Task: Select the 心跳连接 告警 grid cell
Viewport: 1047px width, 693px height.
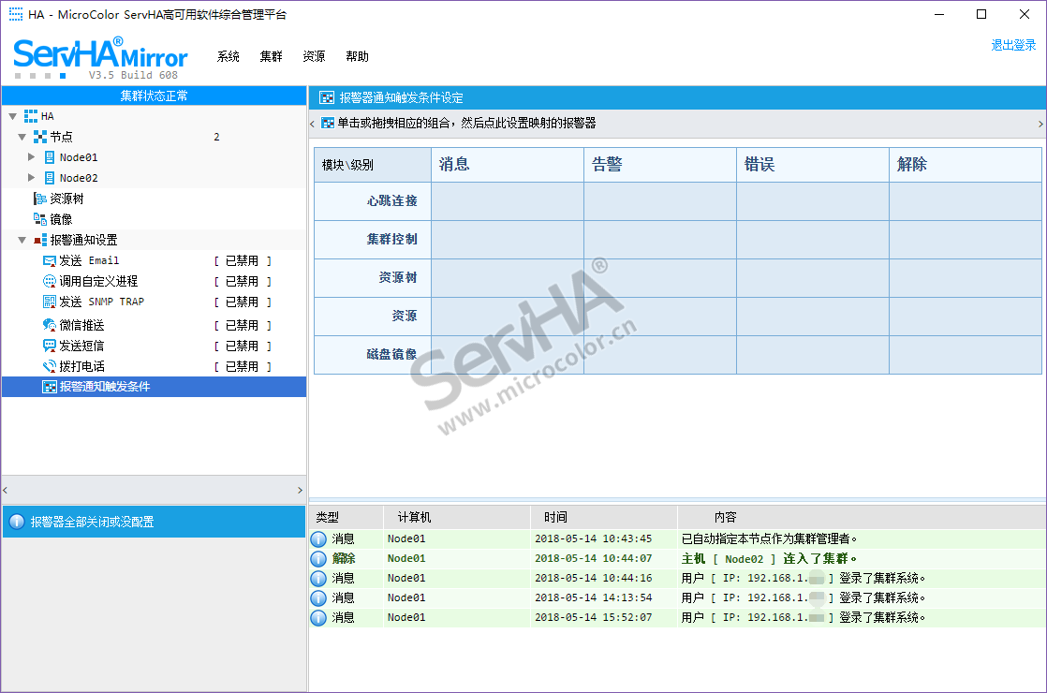Action: point(659,200)
